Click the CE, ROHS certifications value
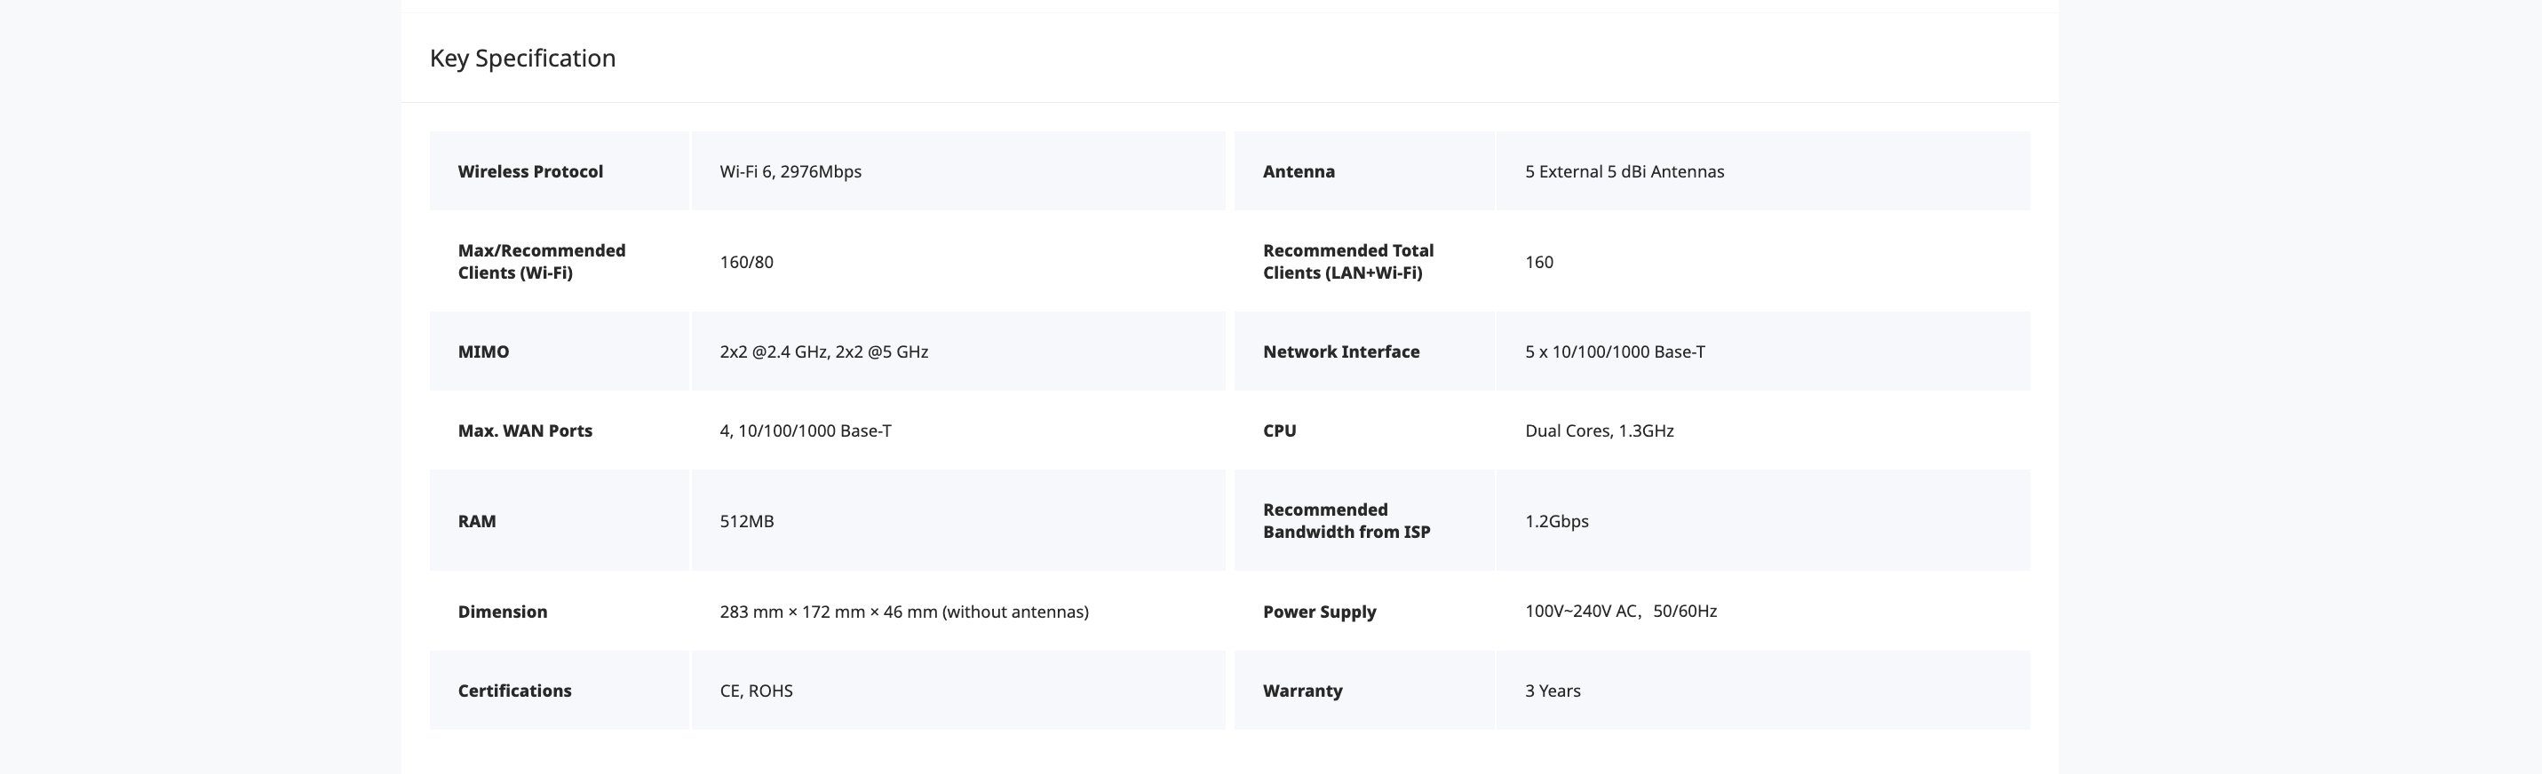The image size is (2542, 774). [756, 691]
